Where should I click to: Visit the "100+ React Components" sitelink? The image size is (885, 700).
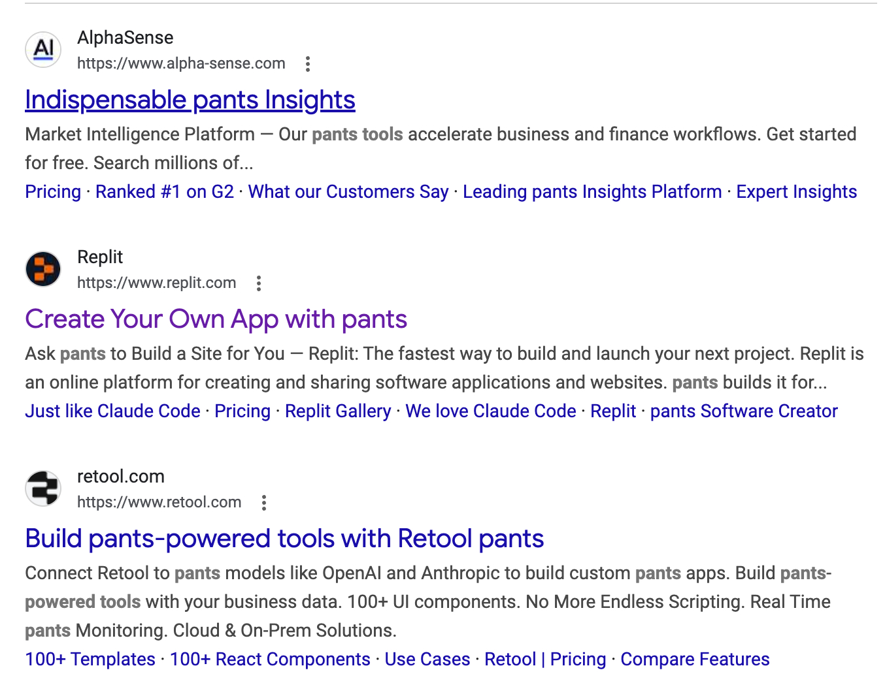click(x=270, y=660)
